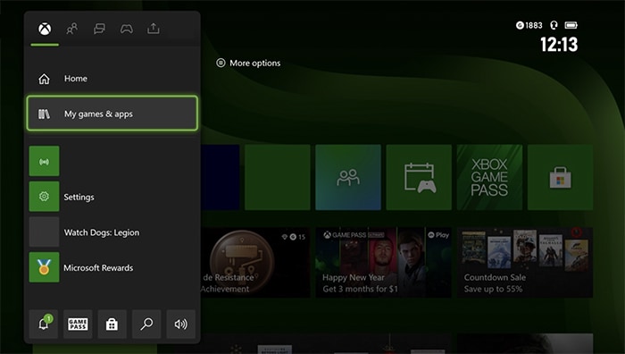Click the house Home icon
Image resolution: width=625 pixels, height=354 pixels.
[45, 79]
